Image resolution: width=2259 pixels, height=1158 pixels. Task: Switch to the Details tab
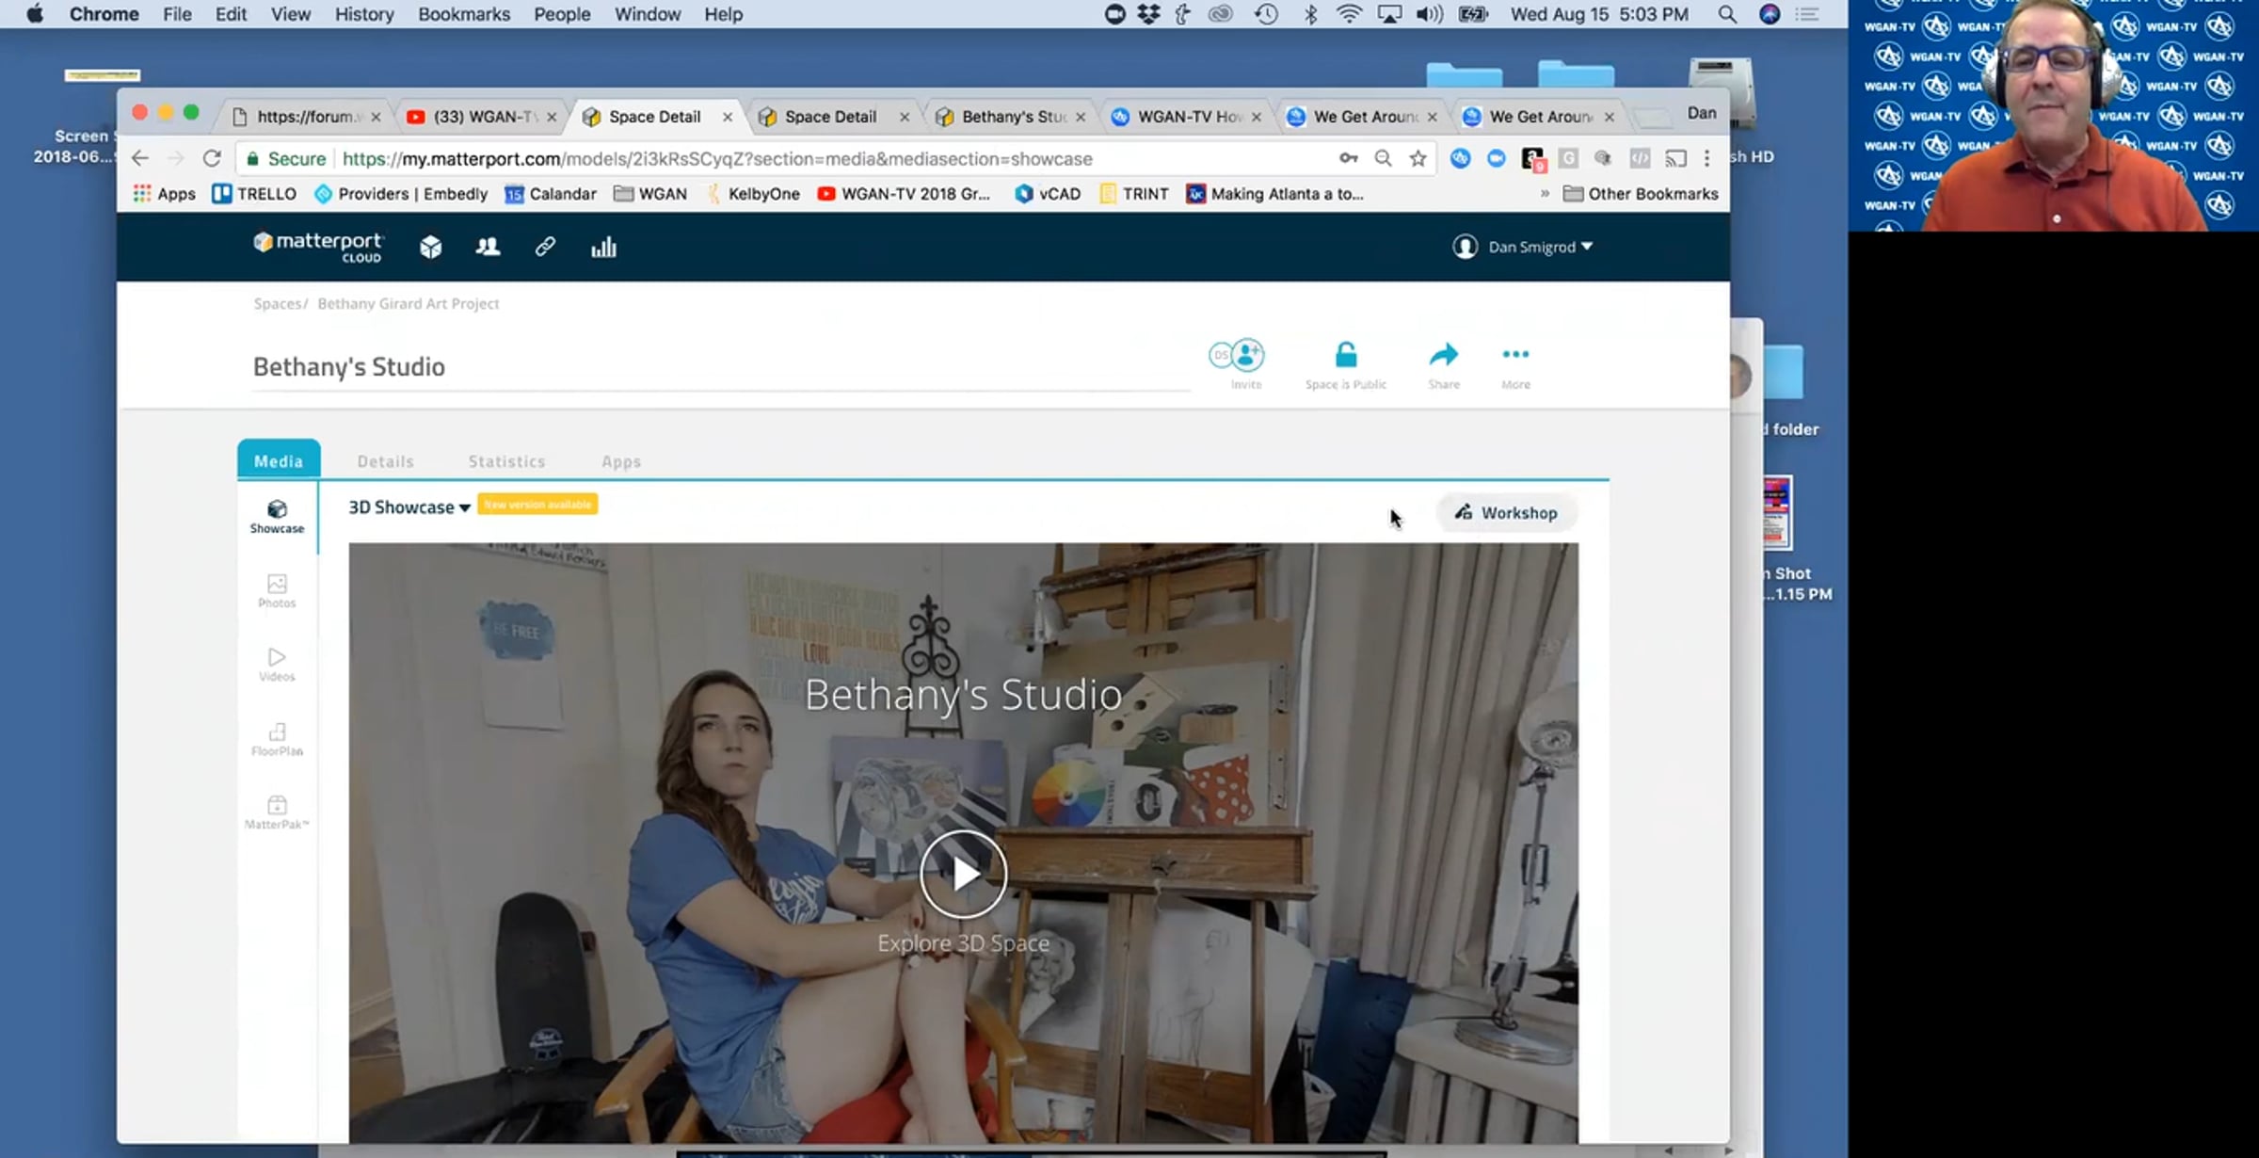click(385, 461)
